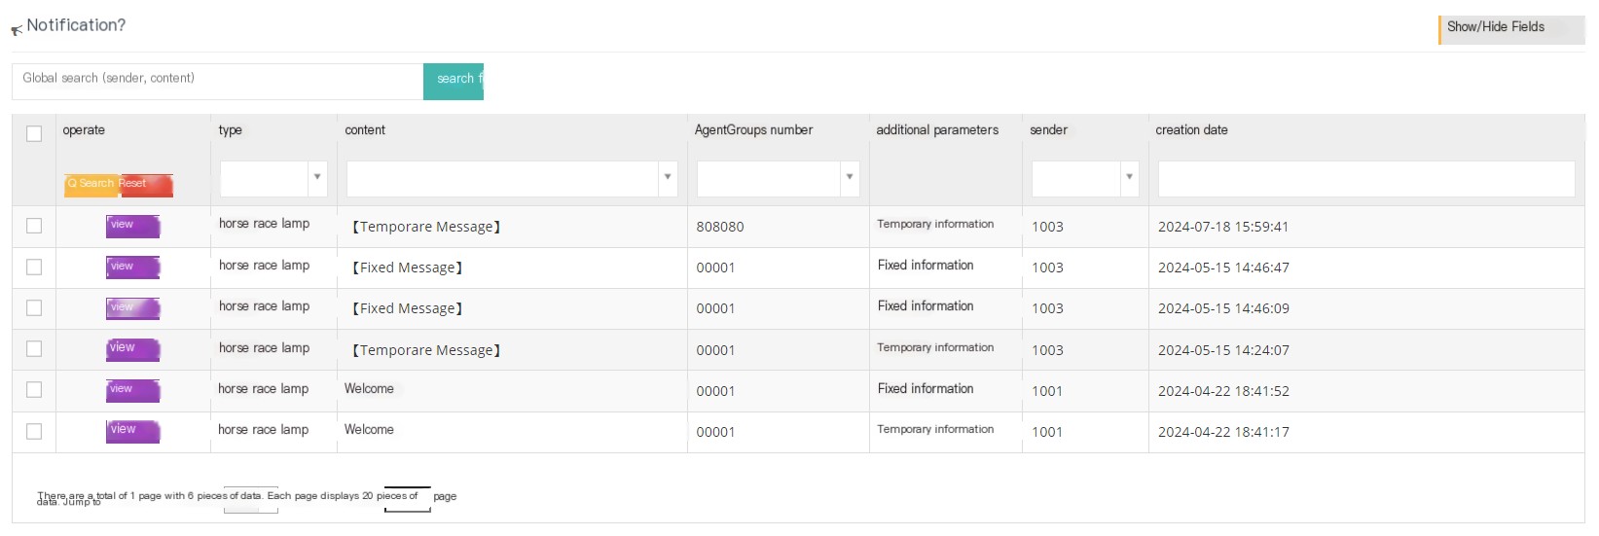Click the orange Q Search filter button

coord(91,184)
